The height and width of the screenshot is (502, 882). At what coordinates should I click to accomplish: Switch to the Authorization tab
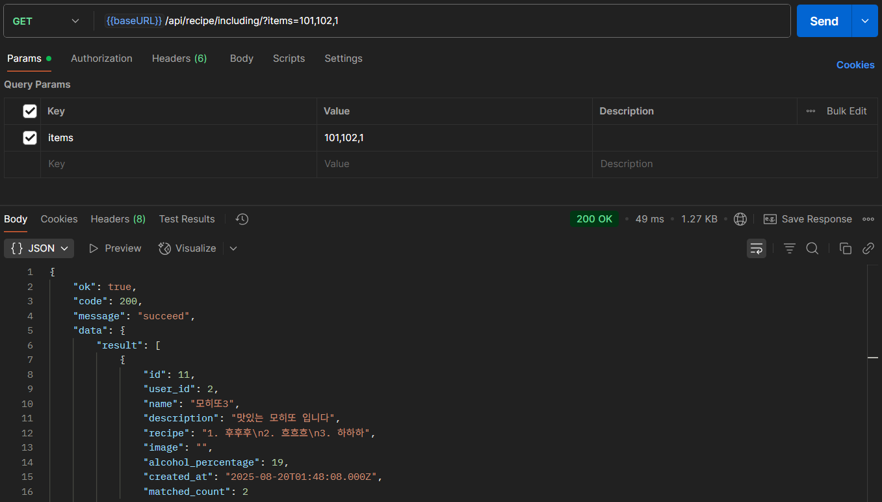[x=101, y=59]
